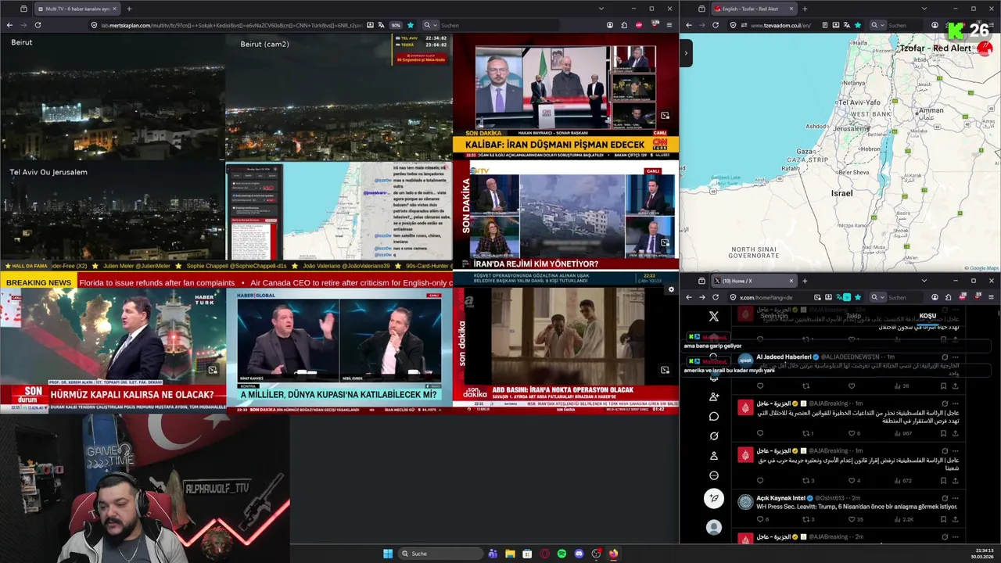Like the AJABreaking post with 672 views
1001x563 pixels.
(x=852, y=480)
